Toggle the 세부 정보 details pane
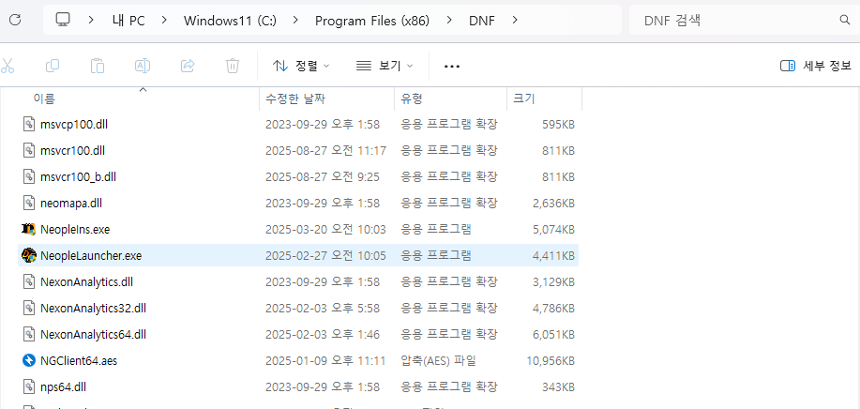Viewport: 860px width, 409px height. coord(816,66)
